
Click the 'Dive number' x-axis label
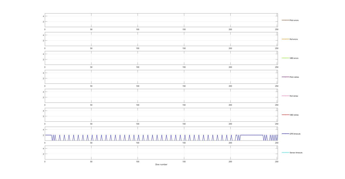click(x=161, y=165)
